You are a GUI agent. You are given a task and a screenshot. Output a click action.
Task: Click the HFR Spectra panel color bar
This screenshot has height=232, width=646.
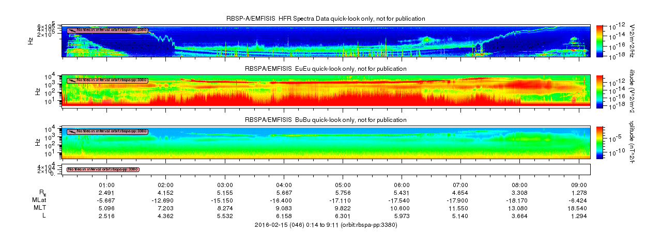tap(600, 40)
